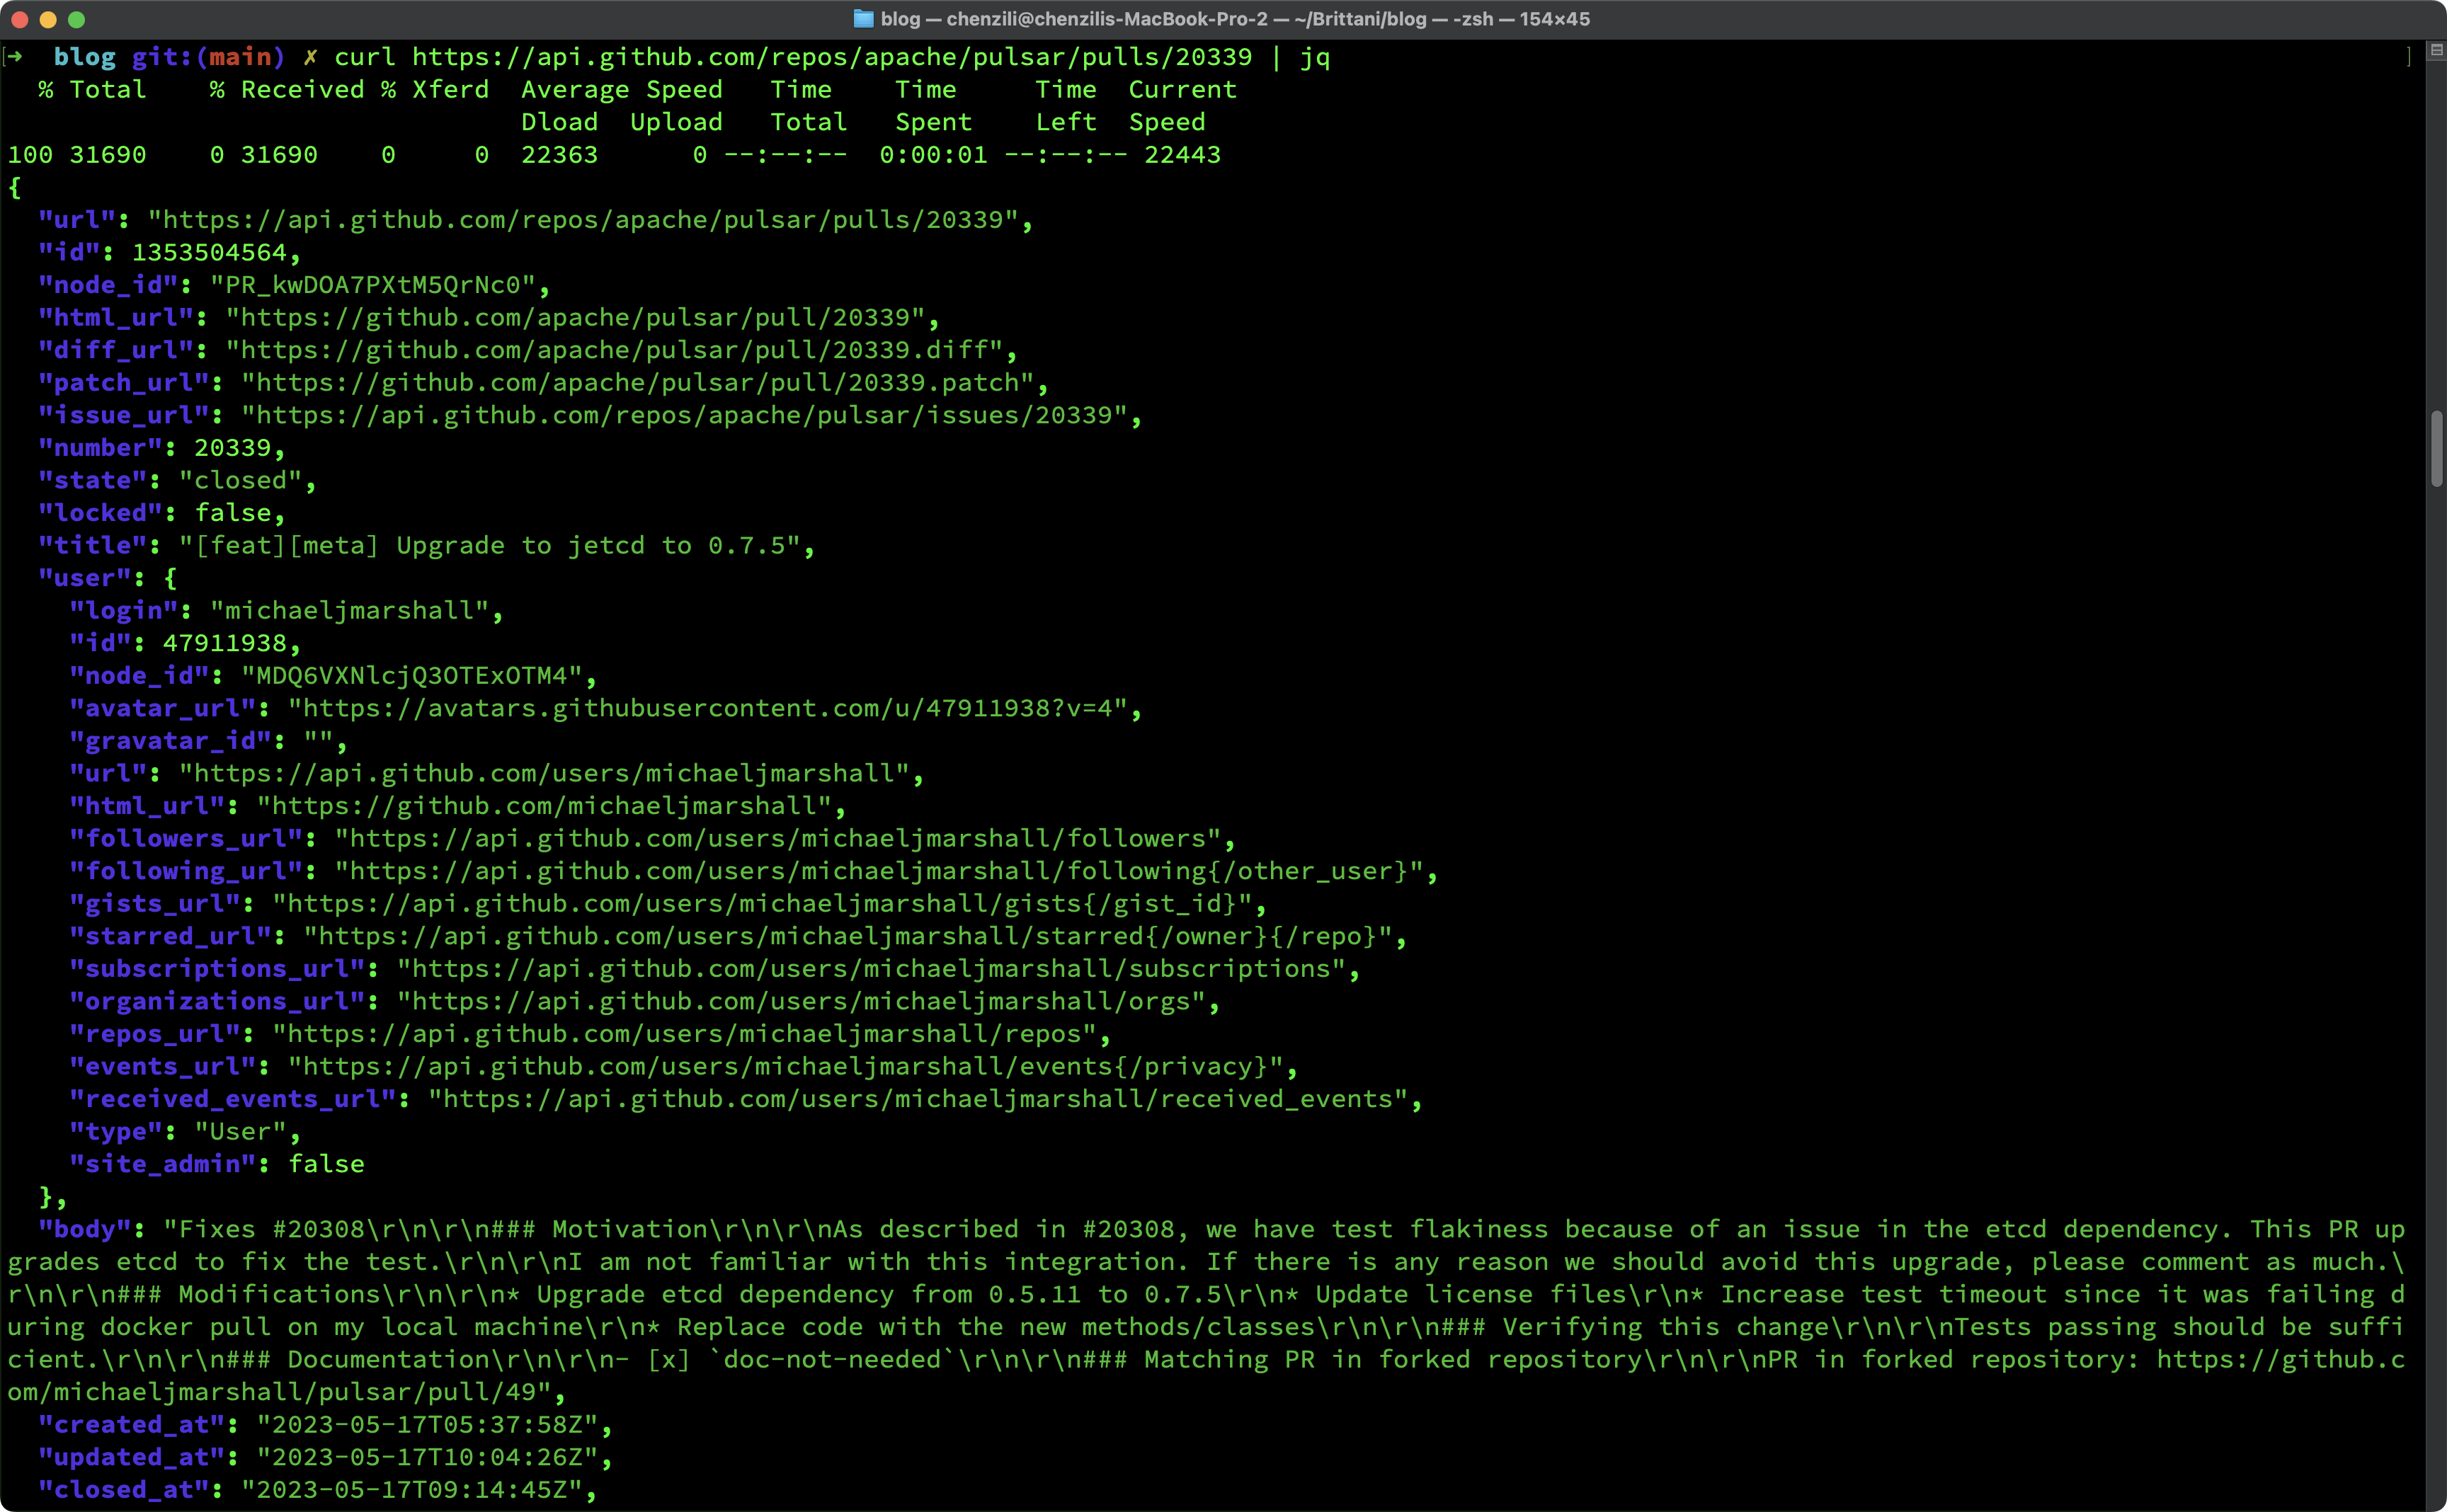Image resolution: width=2447 pixels, height=1512 pixels.
Task: Click the state value "closed"
Action: (x=240, y=480)
